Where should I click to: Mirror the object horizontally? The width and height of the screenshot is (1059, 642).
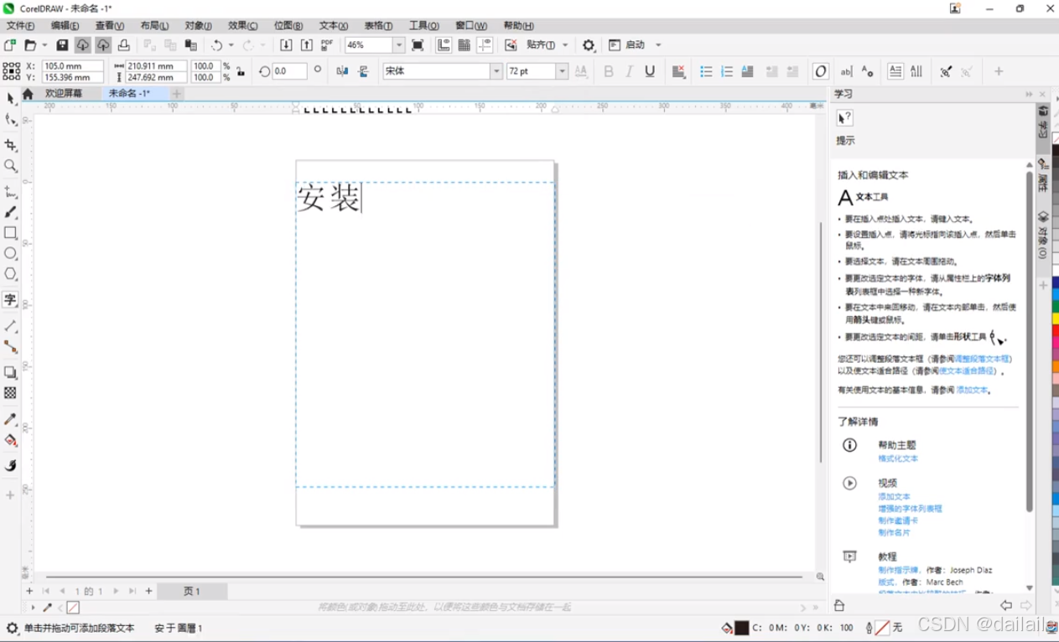pyautogui.click(x=342, y=71)
